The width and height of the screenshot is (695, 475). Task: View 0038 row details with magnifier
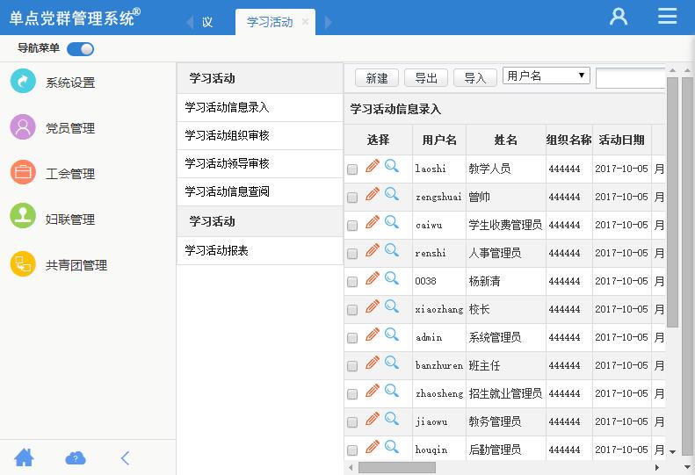click(392, 278)
